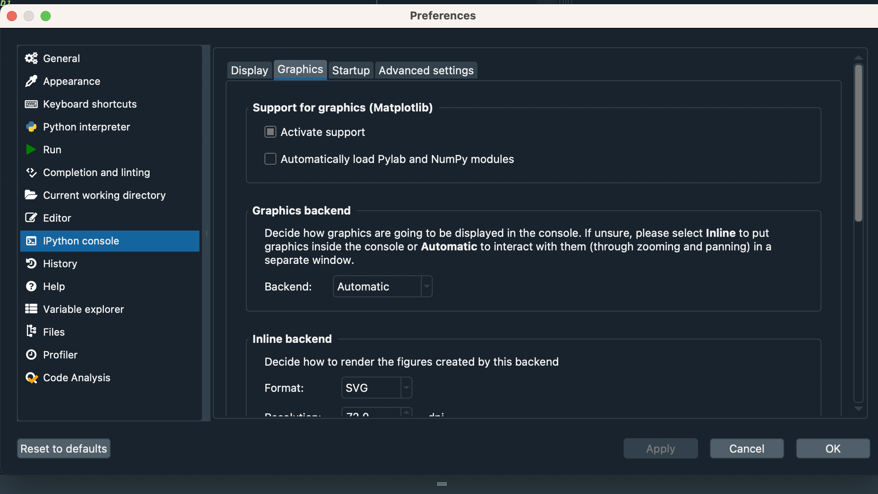Enable automatically load Pylab and NumPy modules
The height and width of the screenshot is (494, 878).
[x=270, y=159]
